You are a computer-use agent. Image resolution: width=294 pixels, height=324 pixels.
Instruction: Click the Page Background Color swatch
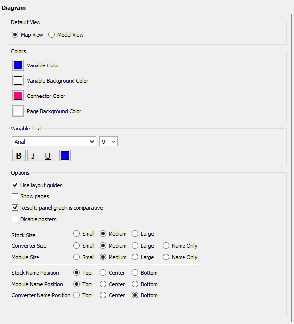click(x=18, y=111)
